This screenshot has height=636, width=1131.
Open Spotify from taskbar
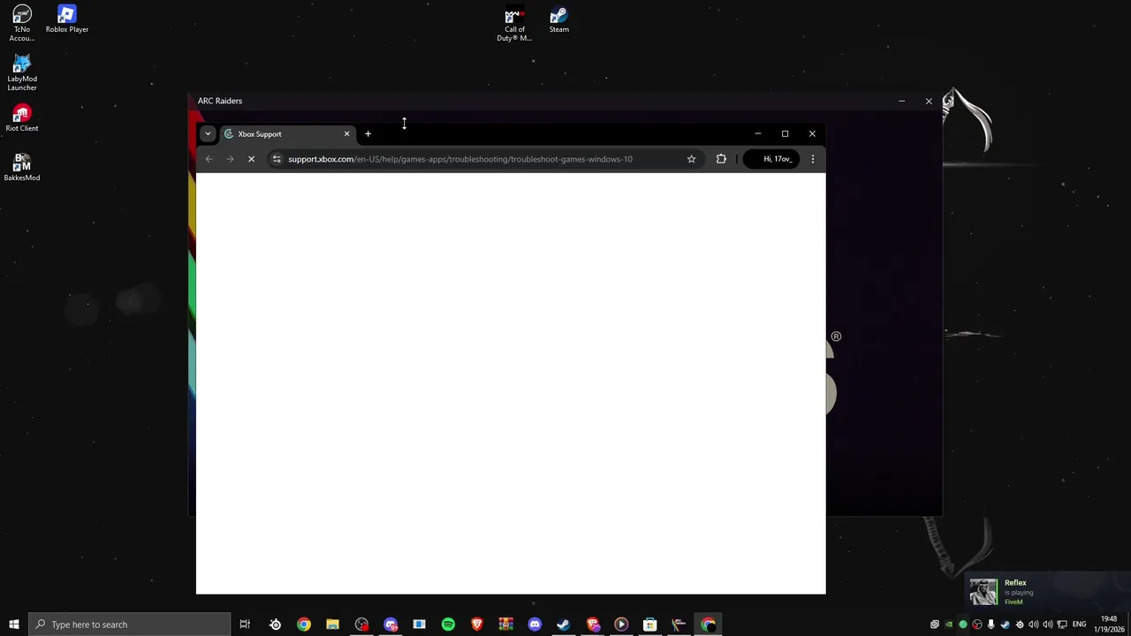click(448, 625)
